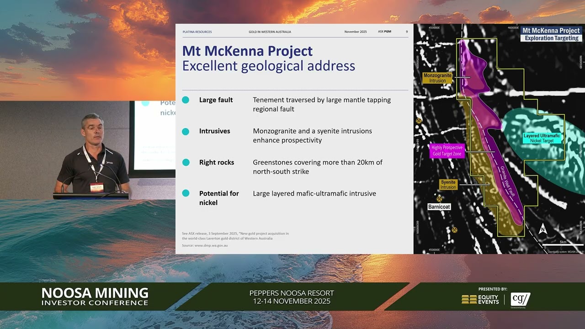Click the 'ASX PGM' ticker text

point(384,32)
